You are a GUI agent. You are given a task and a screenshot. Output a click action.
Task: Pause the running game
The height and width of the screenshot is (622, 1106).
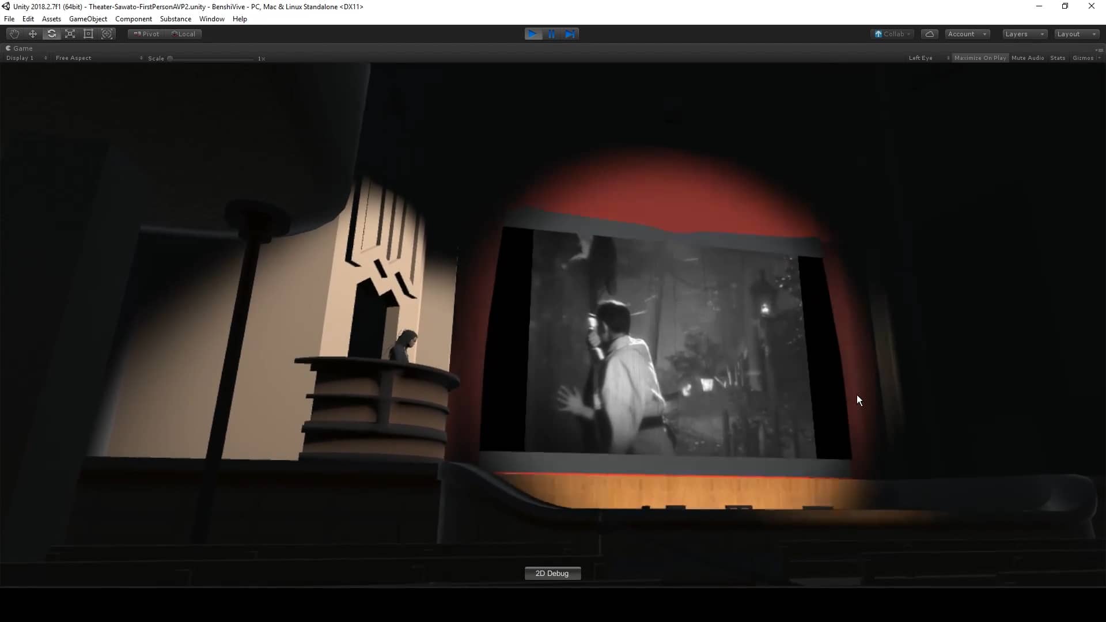coord(551,34)
